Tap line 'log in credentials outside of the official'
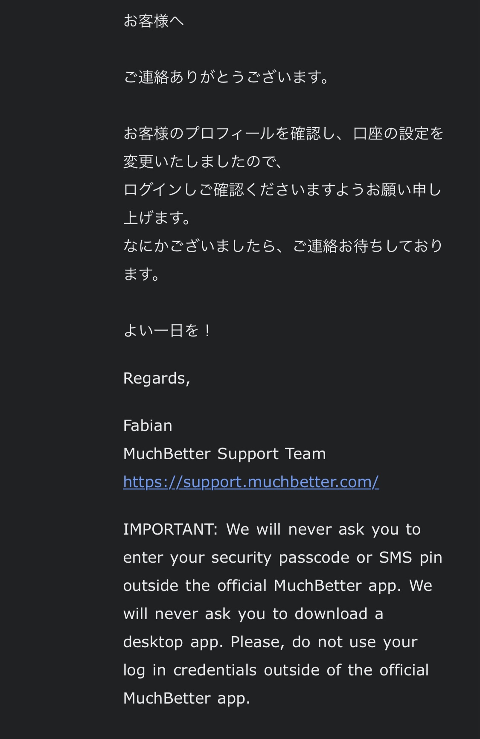Viewport: 480px width, 739px height. [276, 670]
